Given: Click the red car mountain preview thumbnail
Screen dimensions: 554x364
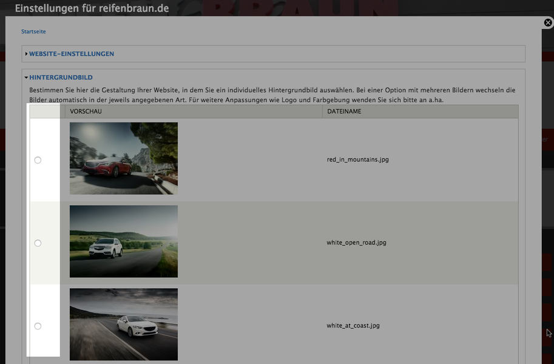Looking at the screenshot, I should [x=124, y=158].
